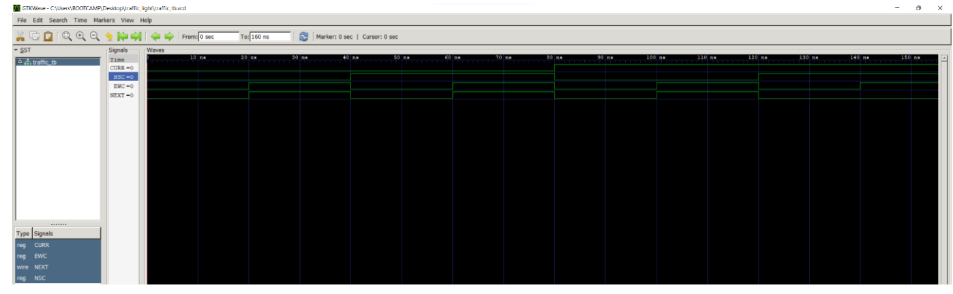Click the Cut traces scissors icon
This screenshot has width=953, height=294.
[x=20, y=37]
